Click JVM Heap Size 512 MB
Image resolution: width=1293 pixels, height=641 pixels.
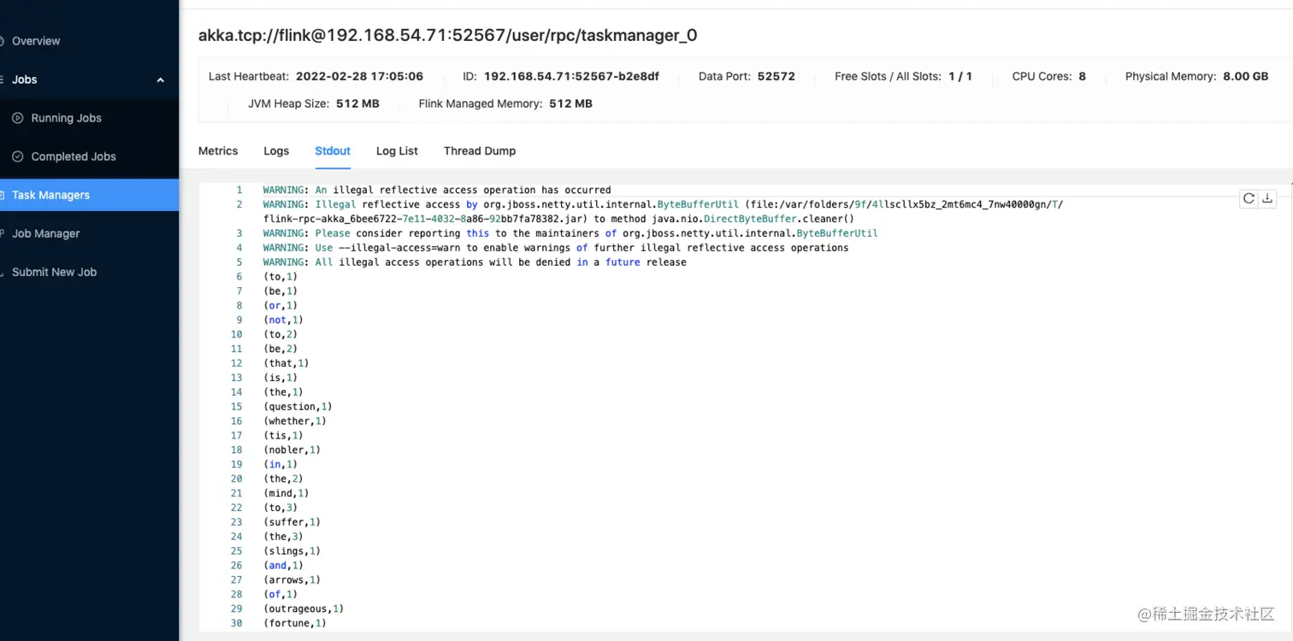313,103
